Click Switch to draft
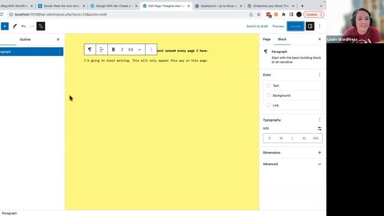Image resolution: width=384 pixels, height=216 pixels. [257, 26]
